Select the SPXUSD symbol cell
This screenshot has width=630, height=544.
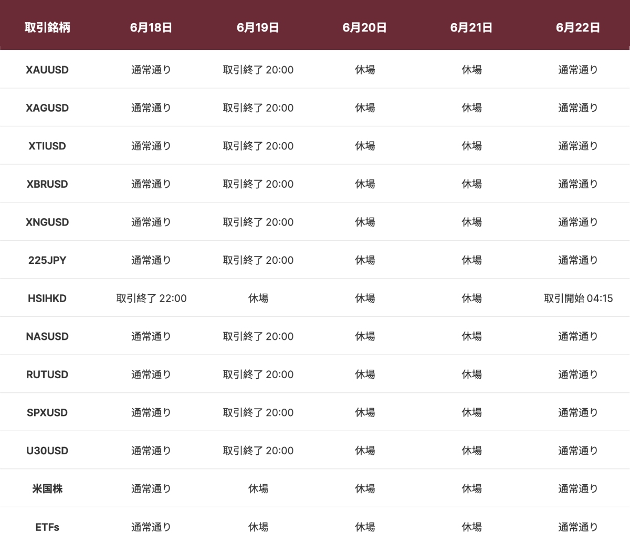tap(47, 413)
